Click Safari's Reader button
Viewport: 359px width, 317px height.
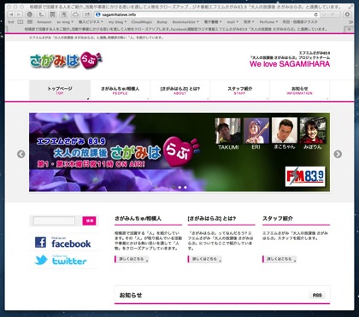click(331, 15)
